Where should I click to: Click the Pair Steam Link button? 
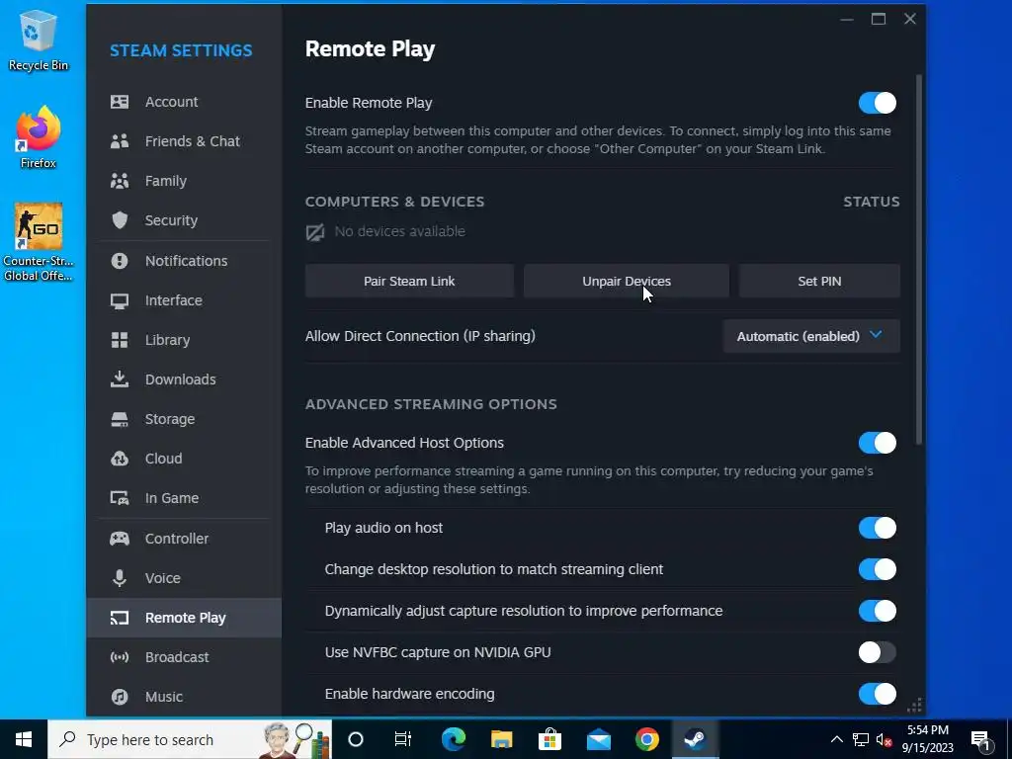(409, 282)
